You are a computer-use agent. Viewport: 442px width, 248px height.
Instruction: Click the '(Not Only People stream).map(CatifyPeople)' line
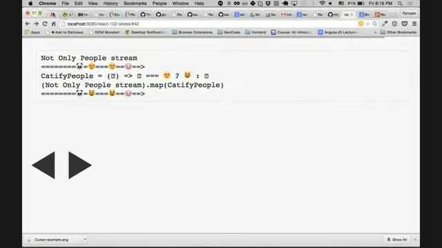[133, 85]
